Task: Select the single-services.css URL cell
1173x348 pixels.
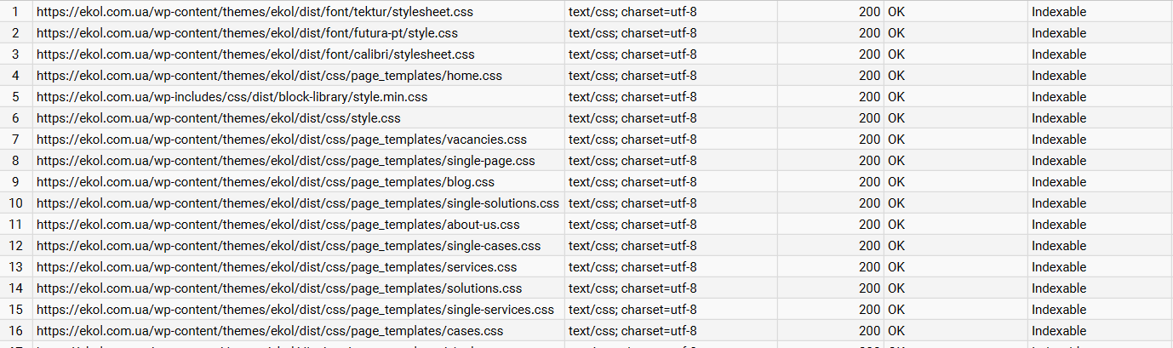Action: (x=295, y=310)
